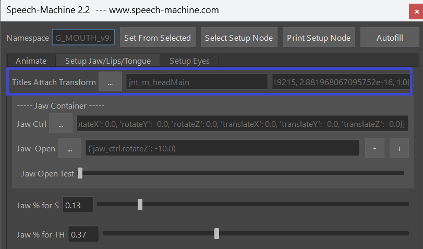The width and height of the screenshot is (423, 249).
Task: Click the jaw_ctrl.rotateZ value field
Action: (x=222, y=148)
